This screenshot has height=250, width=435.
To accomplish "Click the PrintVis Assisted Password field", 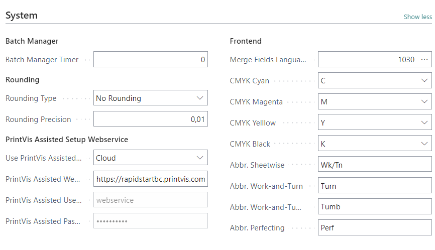I will [150, 221].
